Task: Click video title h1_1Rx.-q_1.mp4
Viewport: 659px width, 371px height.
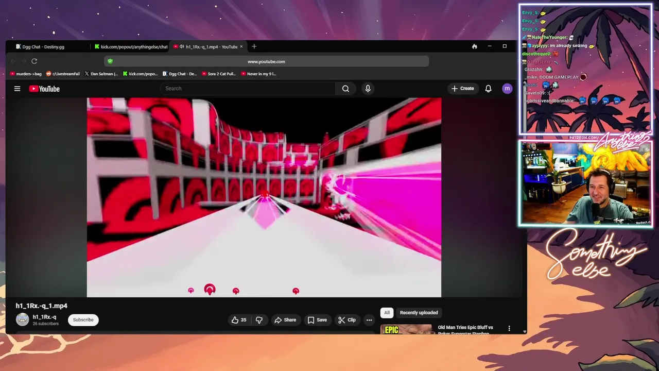Action: tap(41, 306)
